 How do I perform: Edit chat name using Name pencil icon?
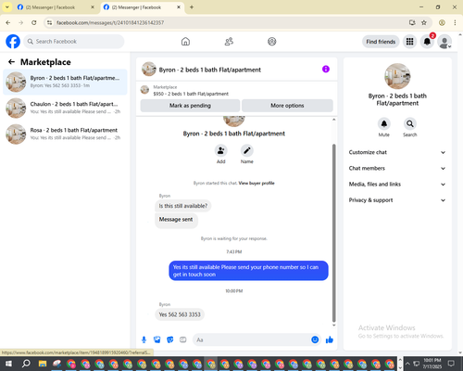click(247, 150)
